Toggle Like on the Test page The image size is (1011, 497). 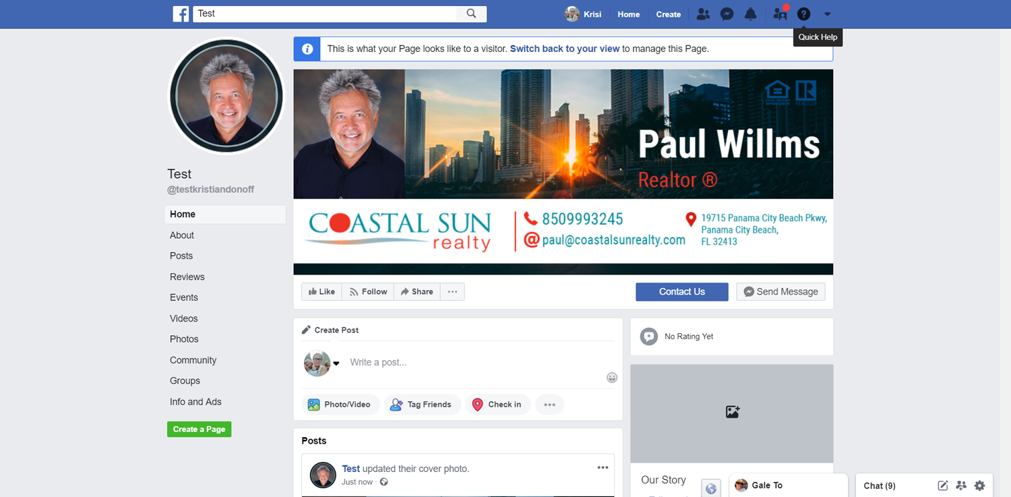tap(321, 291)
